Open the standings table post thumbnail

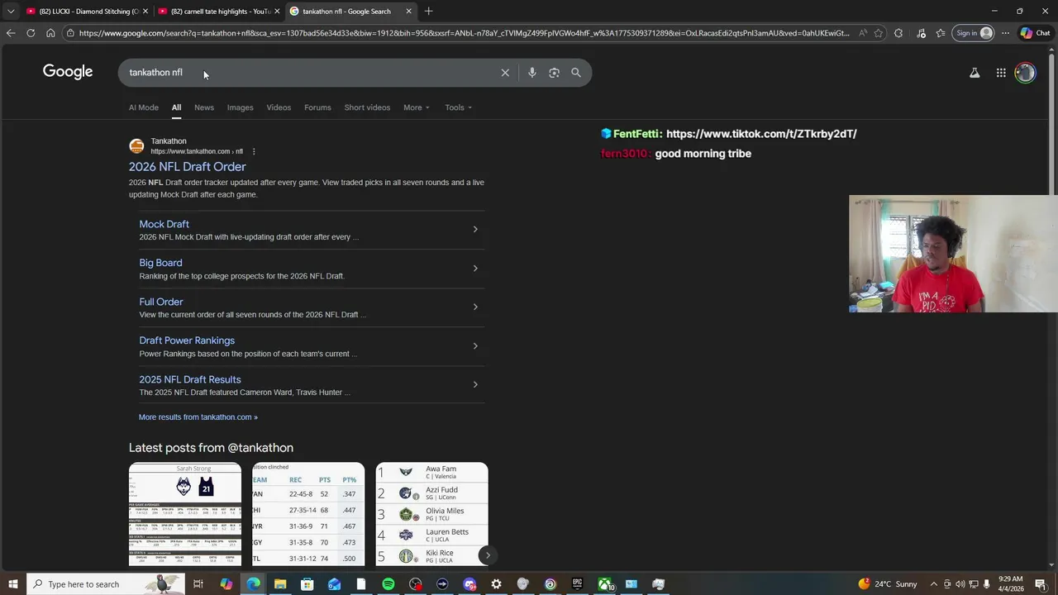coord(308,514)
